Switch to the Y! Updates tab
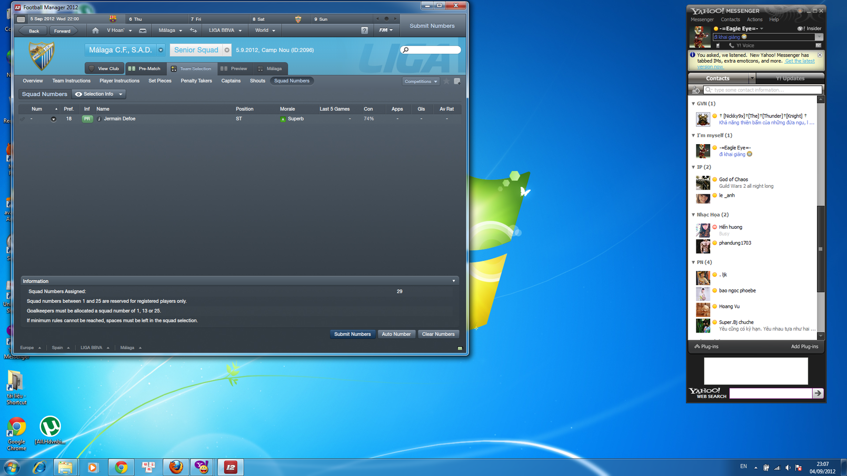This screenshot has width=847, height=476. point(790,78)
